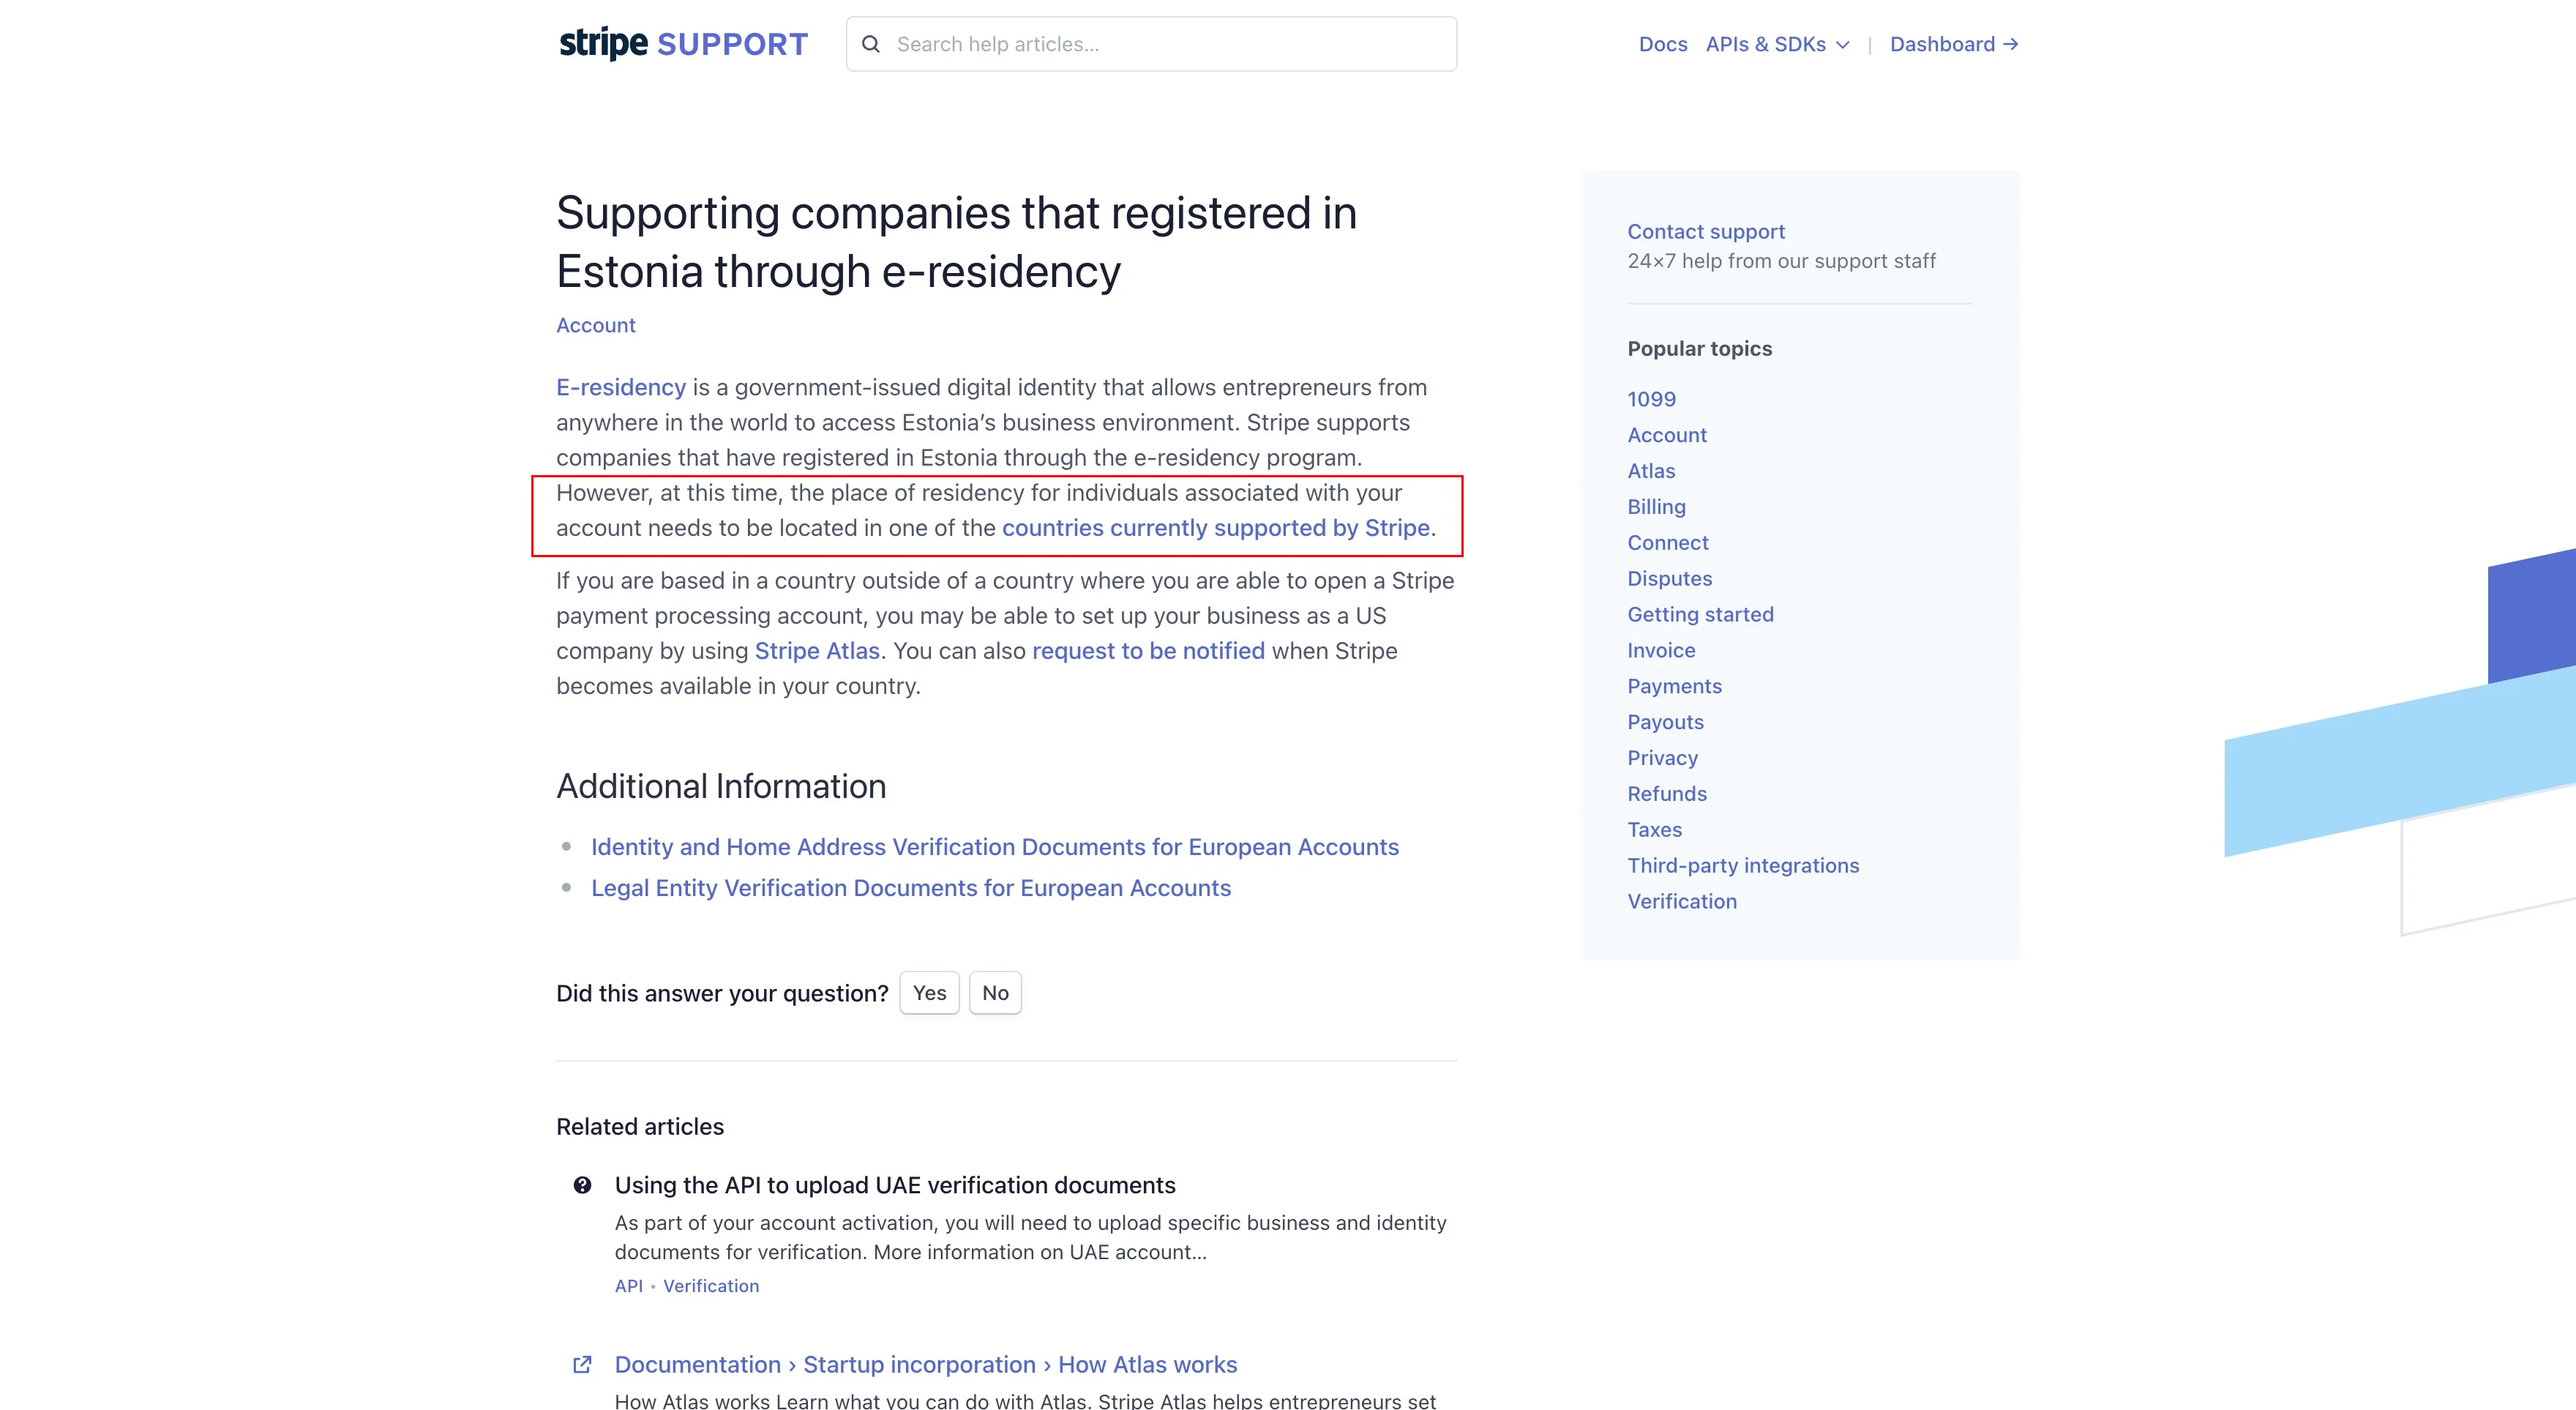Click the request to be notified link
This screenshot has width=2576, height=1410.
pyautogui.click(x=1148, y=651)
